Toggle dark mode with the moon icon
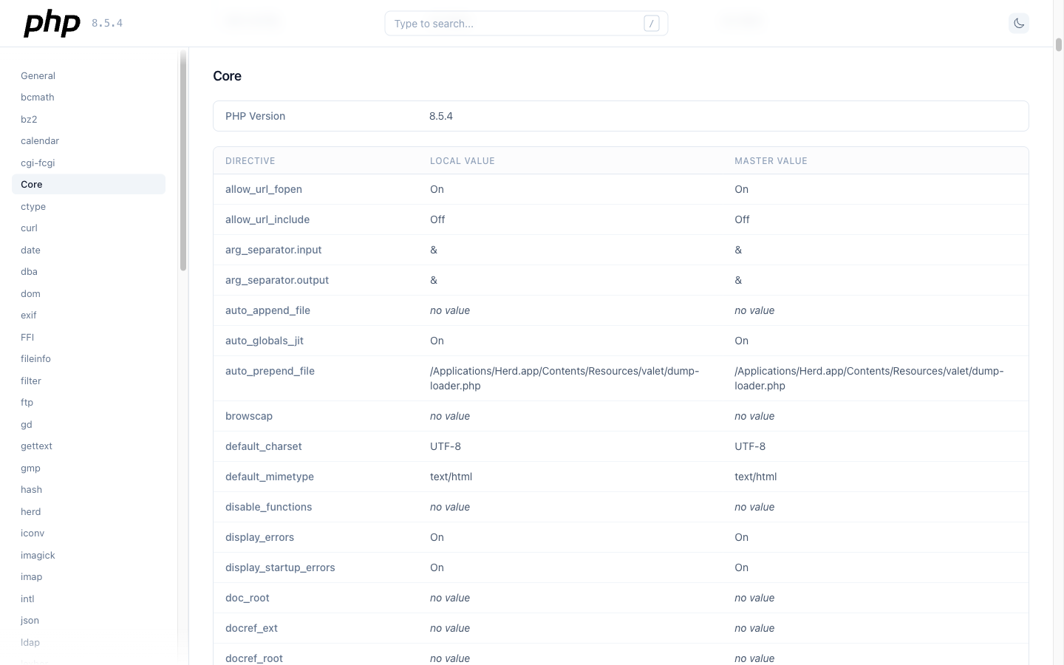The height and width of the screenshot is (665, 1064). pos(1019,23)
